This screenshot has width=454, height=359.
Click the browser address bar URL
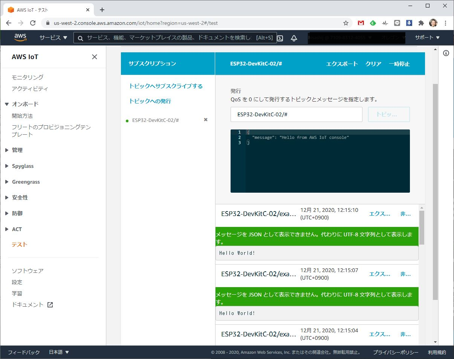coord(136,23)
